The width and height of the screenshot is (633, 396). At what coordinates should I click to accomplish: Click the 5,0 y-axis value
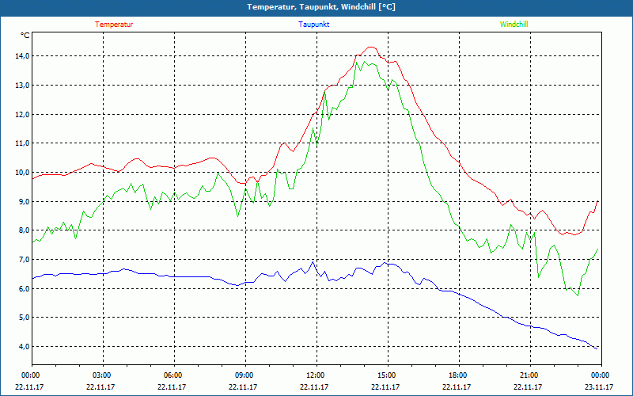click(25, 318)
